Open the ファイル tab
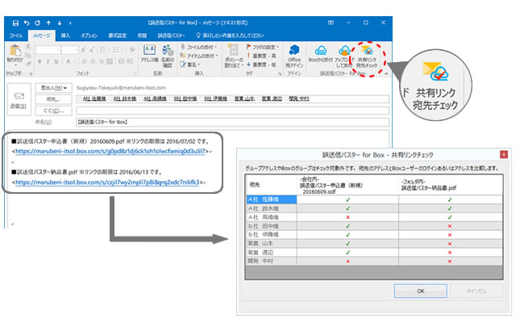 (15, 36)
